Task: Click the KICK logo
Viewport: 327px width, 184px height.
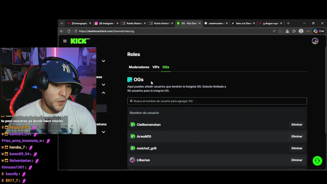Action: 80,41
